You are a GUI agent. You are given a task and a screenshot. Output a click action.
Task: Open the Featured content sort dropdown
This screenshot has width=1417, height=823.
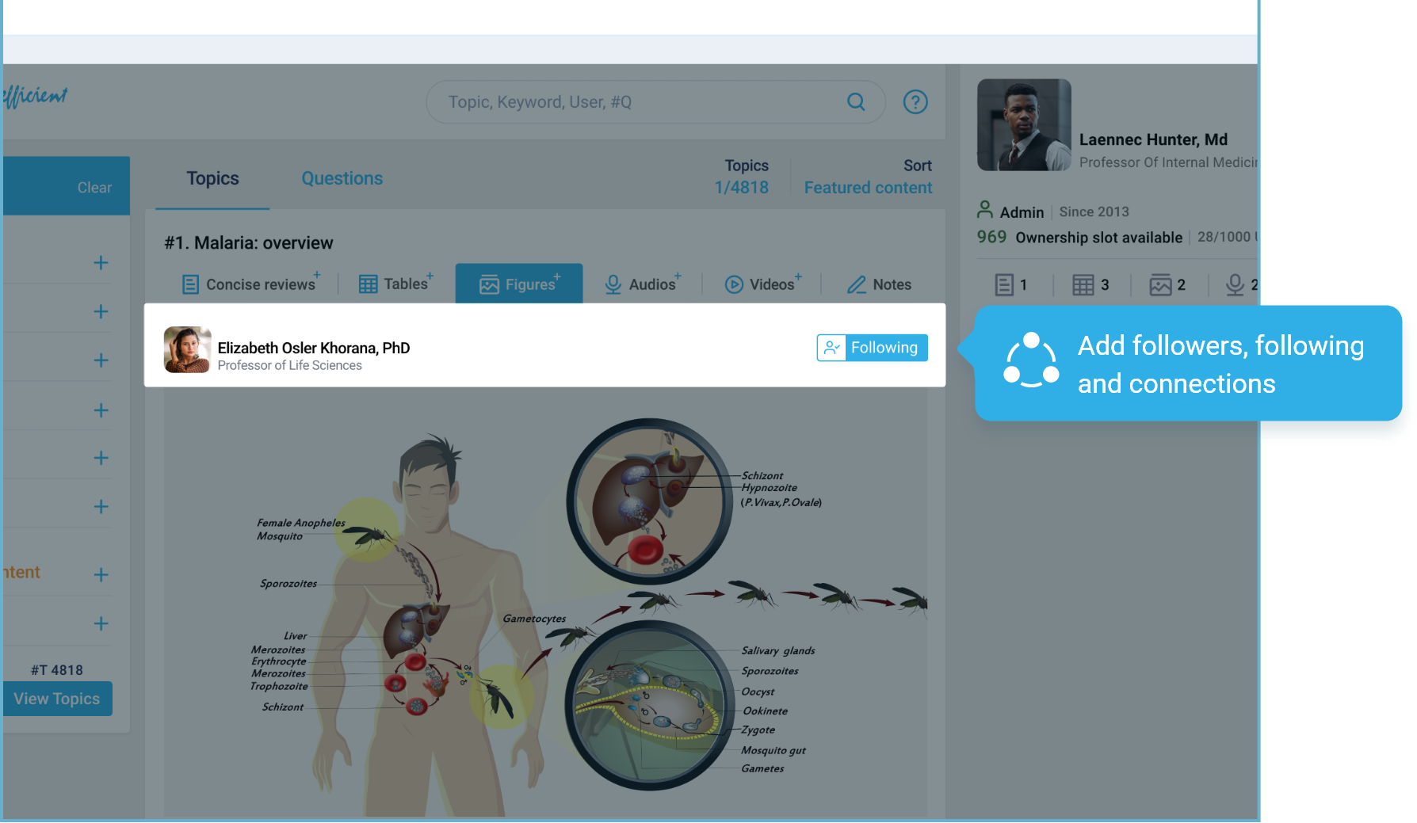868,188
